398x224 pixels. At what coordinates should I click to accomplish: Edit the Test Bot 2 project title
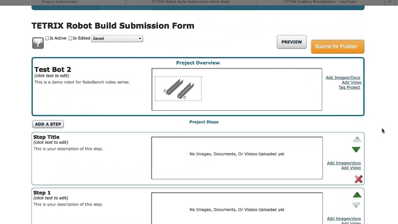(x=53, y=69)
